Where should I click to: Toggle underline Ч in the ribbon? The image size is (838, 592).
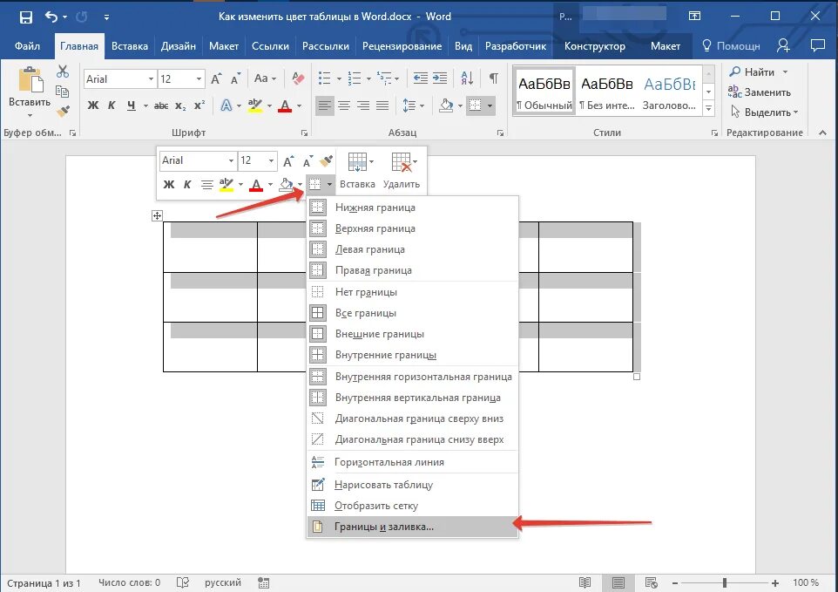click(x=131, y=105)
